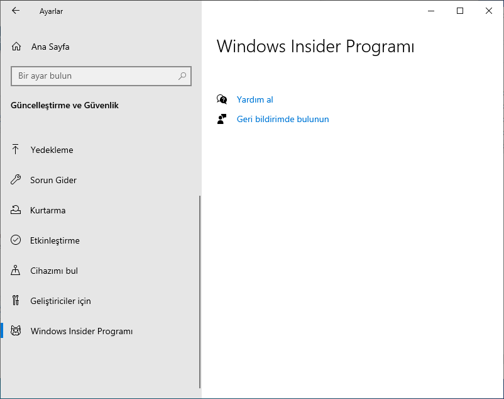Open Yedekleme settings page
The width and height of the screenshot is (504, 399).
100,150
